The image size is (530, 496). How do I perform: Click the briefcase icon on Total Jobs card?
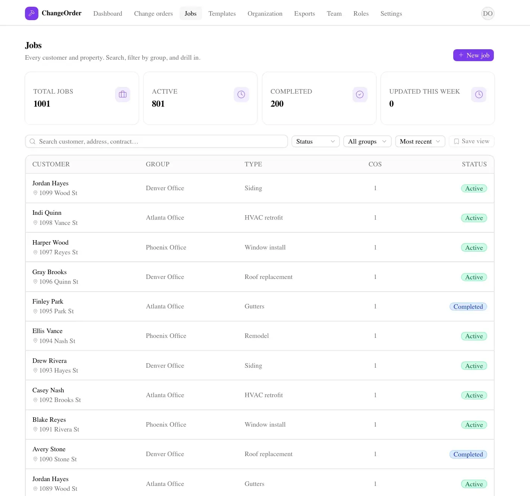[x=123, y=94]
